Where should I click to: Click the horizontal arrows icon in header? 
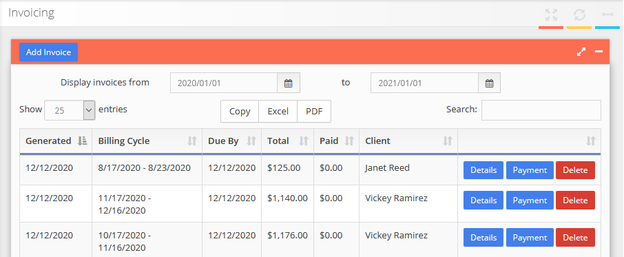point(607,14)
